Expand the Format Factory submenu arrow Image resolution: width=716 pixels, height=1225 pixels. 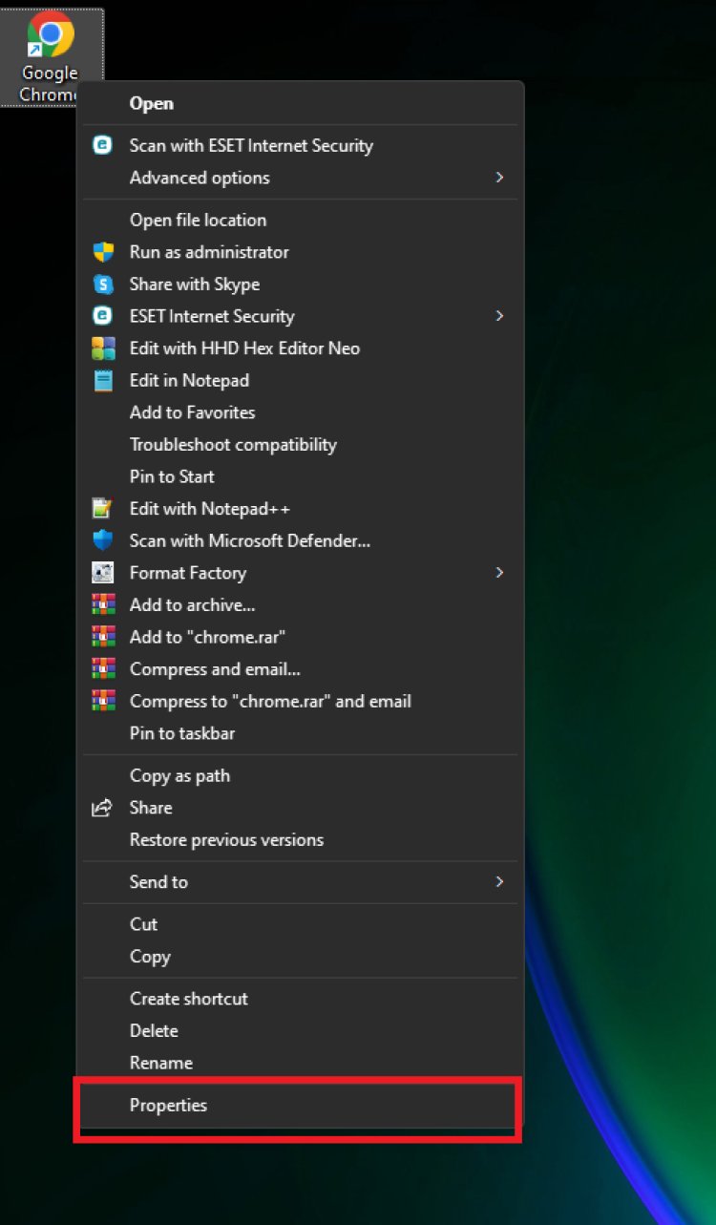coord(498,573)
